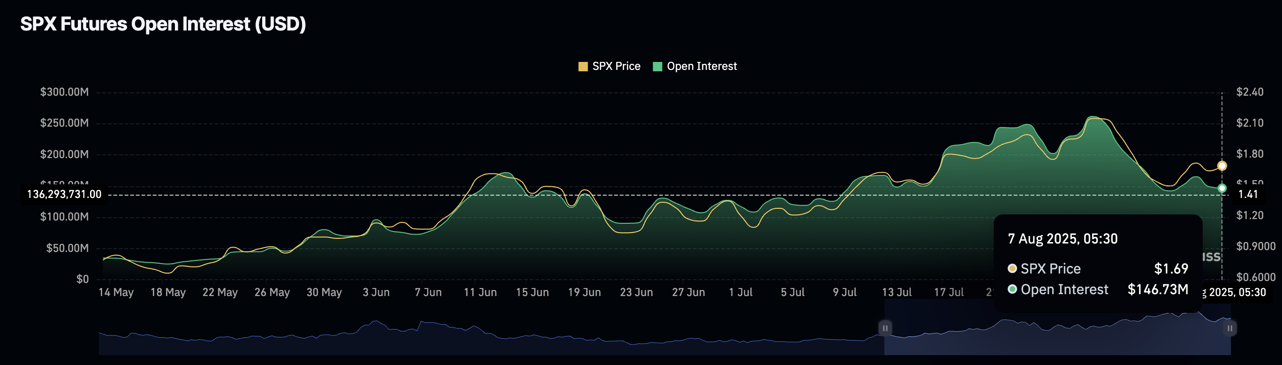Click the right range navigator handle
The image size is (1282, 365).
[x=1230, y=328]
